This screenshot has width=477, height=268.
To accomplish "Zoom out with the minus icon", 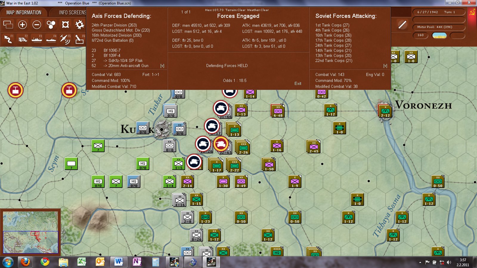I will (x=37, y=24).
